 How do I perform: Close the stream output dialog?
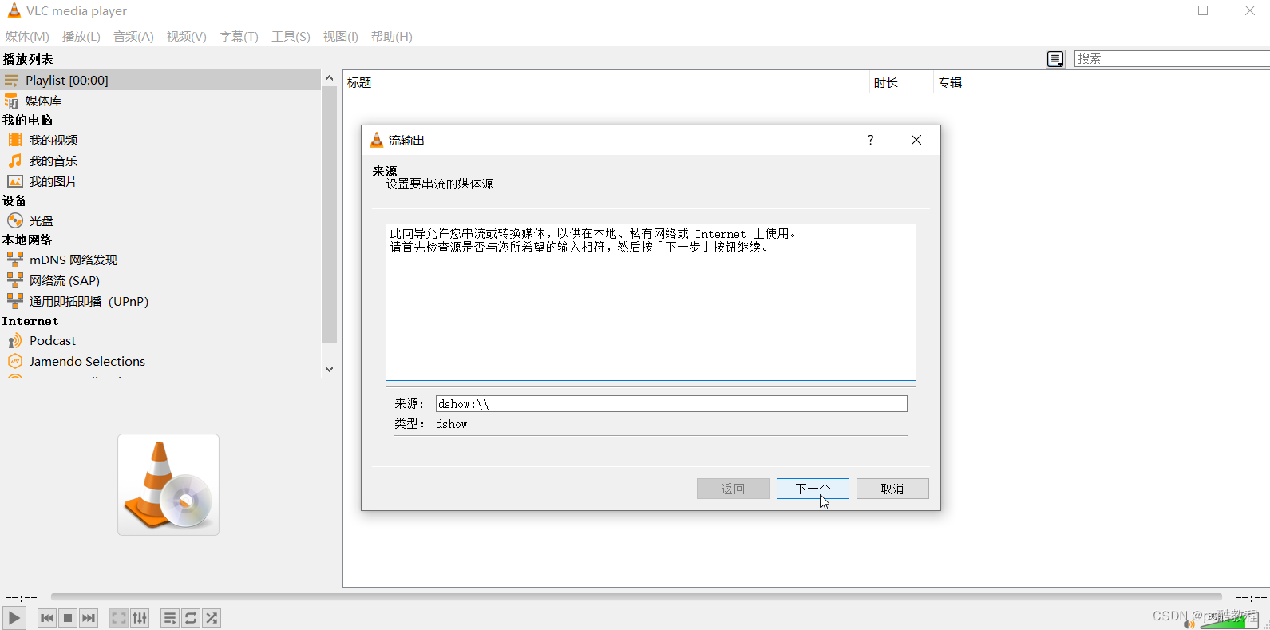(x=916, y=140)
